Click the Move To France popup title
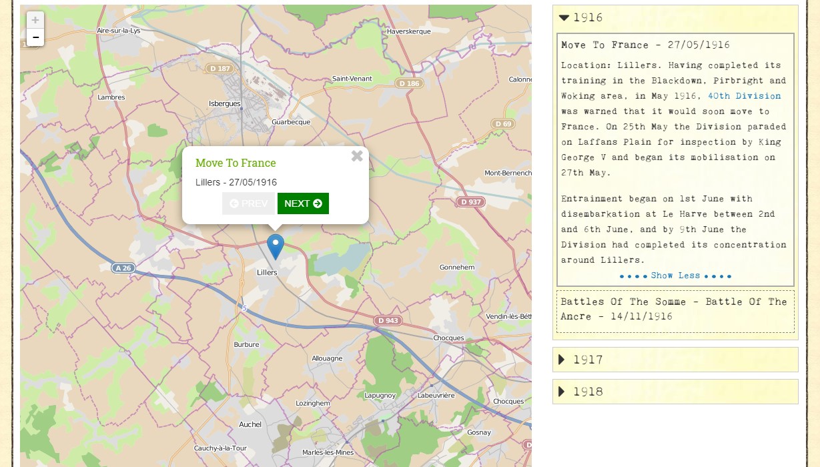Screen dimensions: 820x467 click(x=236, y=163)
